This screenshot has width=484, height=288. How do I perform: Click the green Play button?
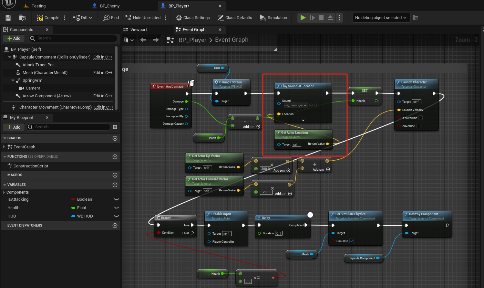tap(303, 18)
